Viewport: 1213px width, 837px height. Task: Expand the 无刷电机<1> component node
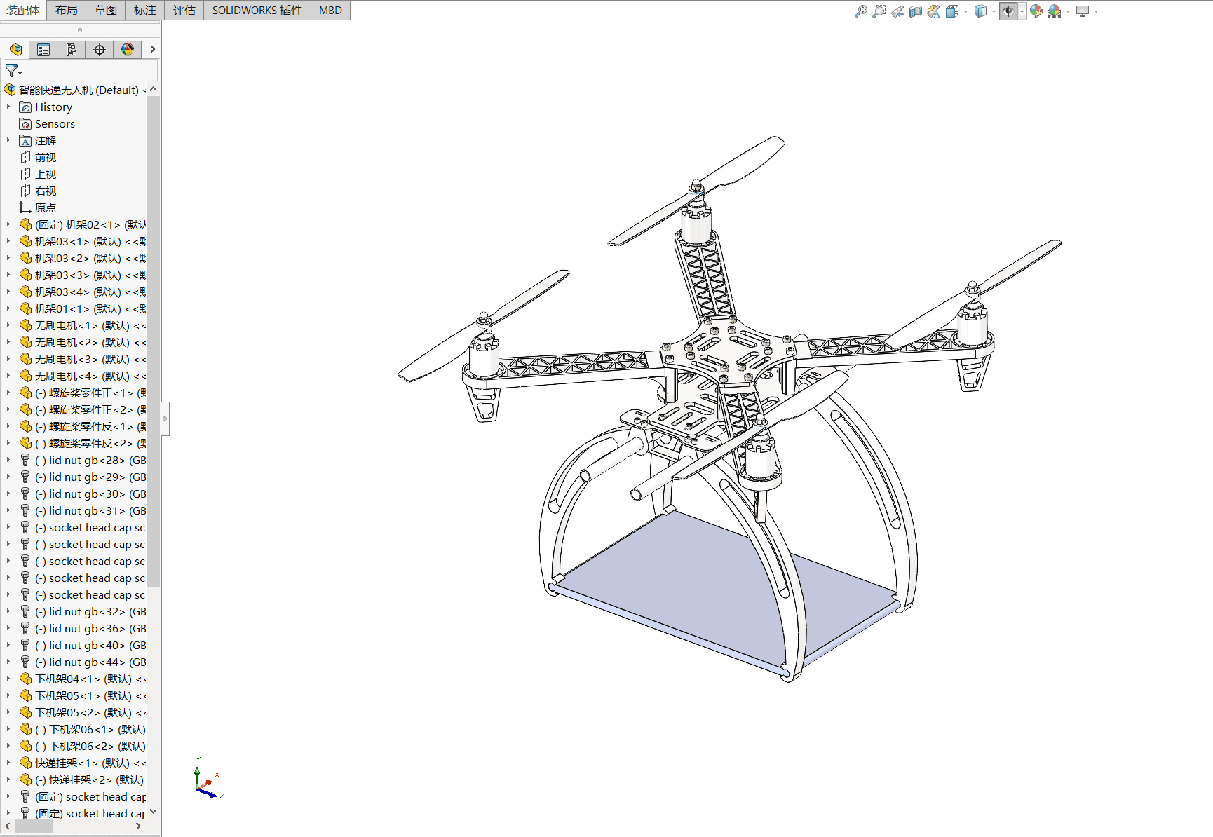(x=8, y=325)
